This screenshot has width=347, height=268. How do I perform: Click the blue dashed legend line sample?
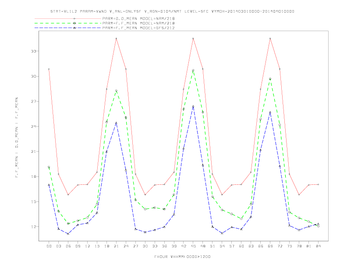(x=68, y=28)
